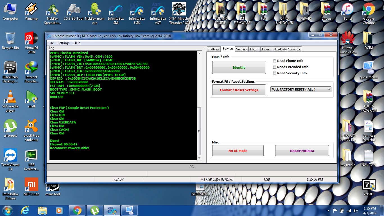
Task: Select the REPAIR folder on desktop
Action: (306, 12)
